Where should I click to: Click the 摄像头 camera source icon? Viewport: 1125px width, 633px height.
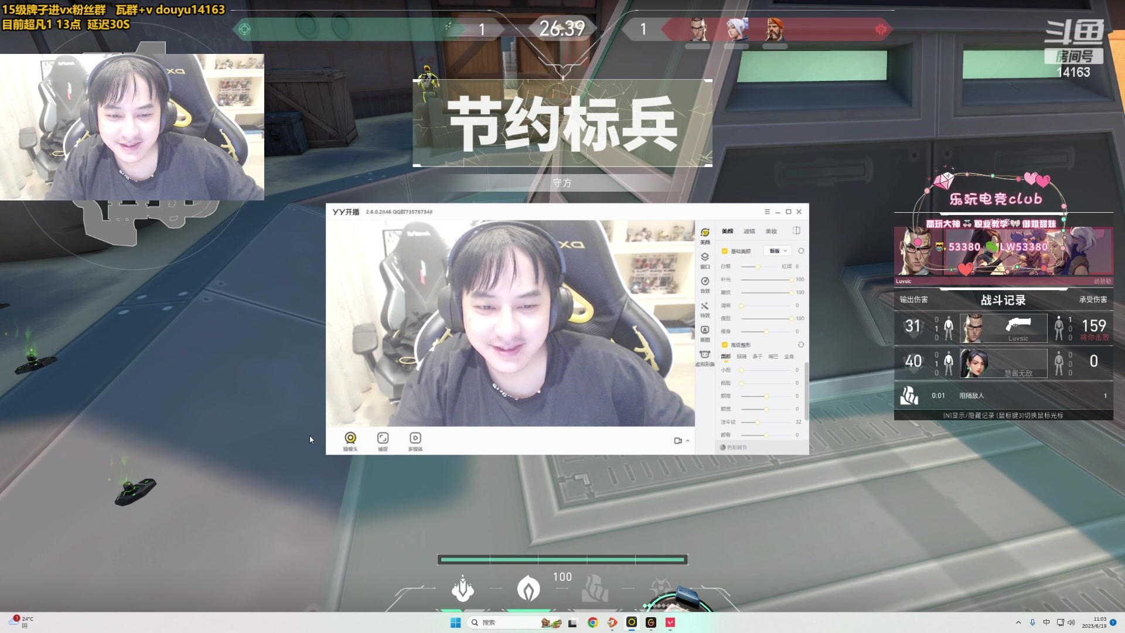(350, 441)
